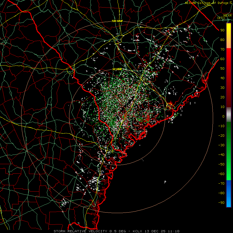Image resolution: width=233 pixels, height=233 pixels.
Task: Click the "[KT]" units label
Action: pos(221,18)
